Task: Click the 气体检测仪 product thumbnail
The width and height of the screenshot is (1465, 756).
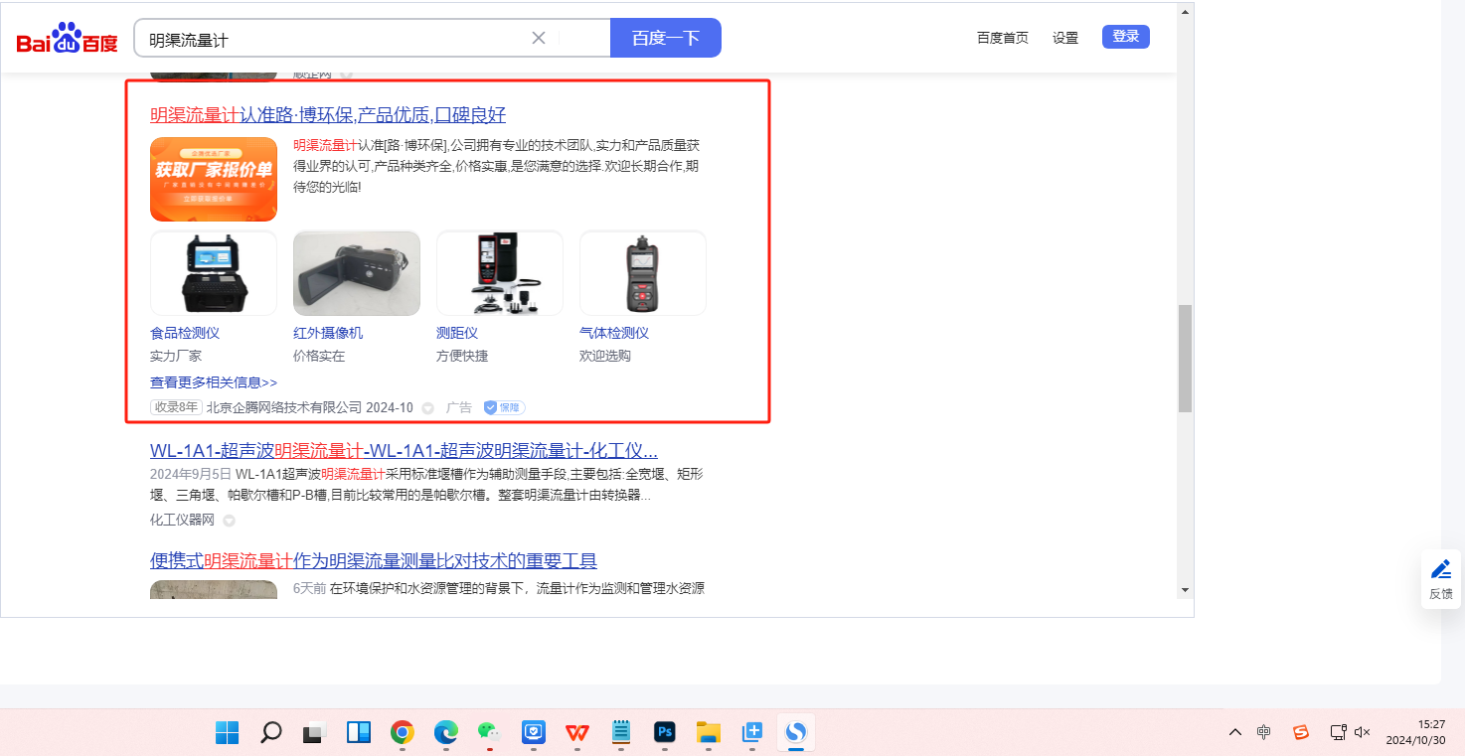Action: pos(643,273)
